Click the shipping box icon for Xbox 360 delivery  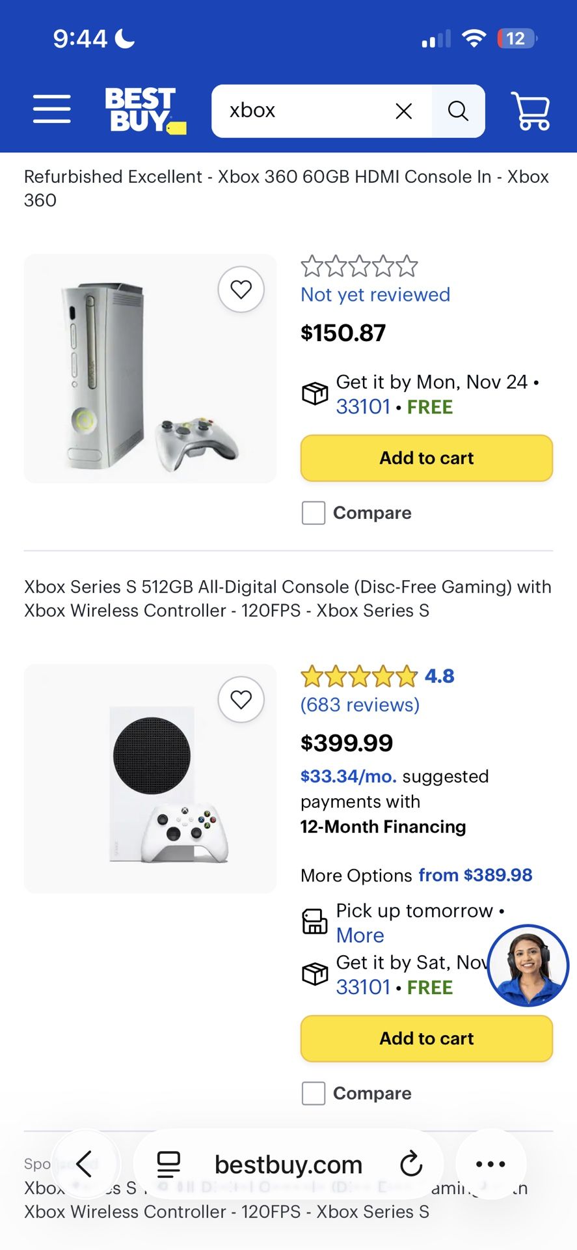point(315,393)
